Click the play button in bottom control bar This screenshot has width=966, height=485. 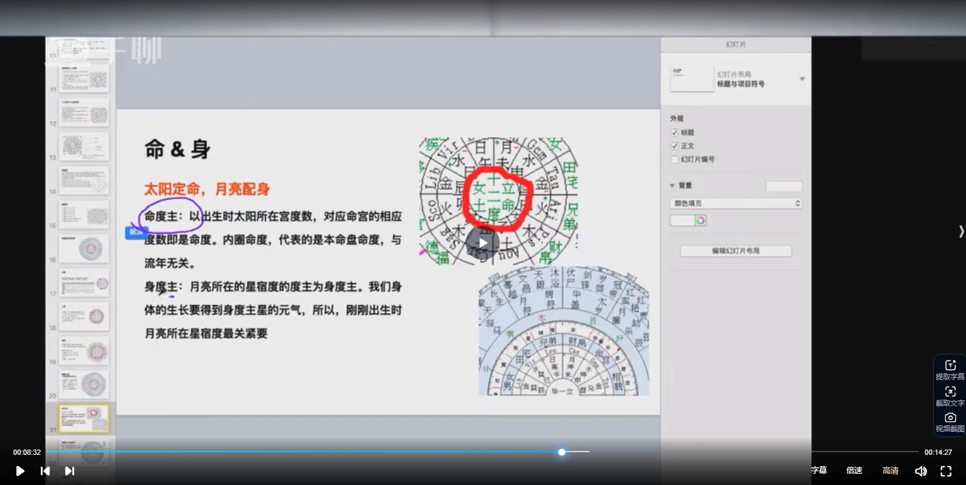20,471
